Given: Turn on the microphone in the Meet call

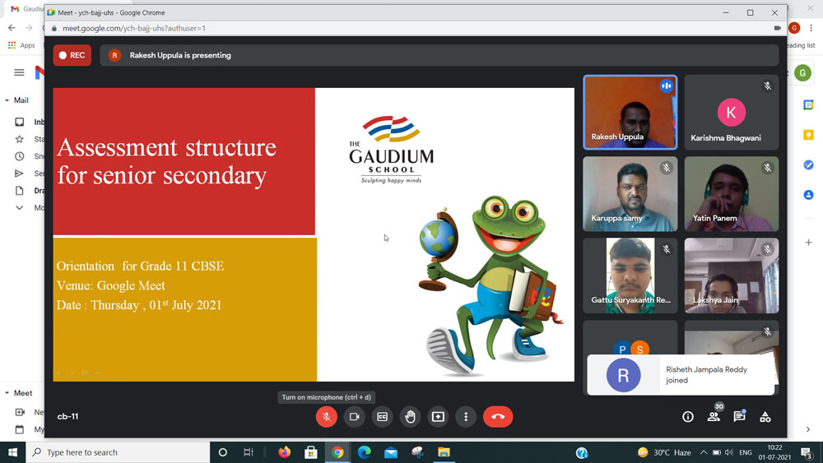Looking at the screenshot, I should [326, 417].
